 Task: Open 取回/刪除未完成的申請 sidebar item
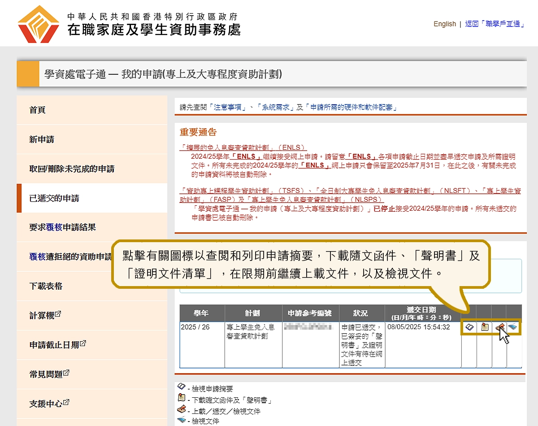click(x=72, y=169)
